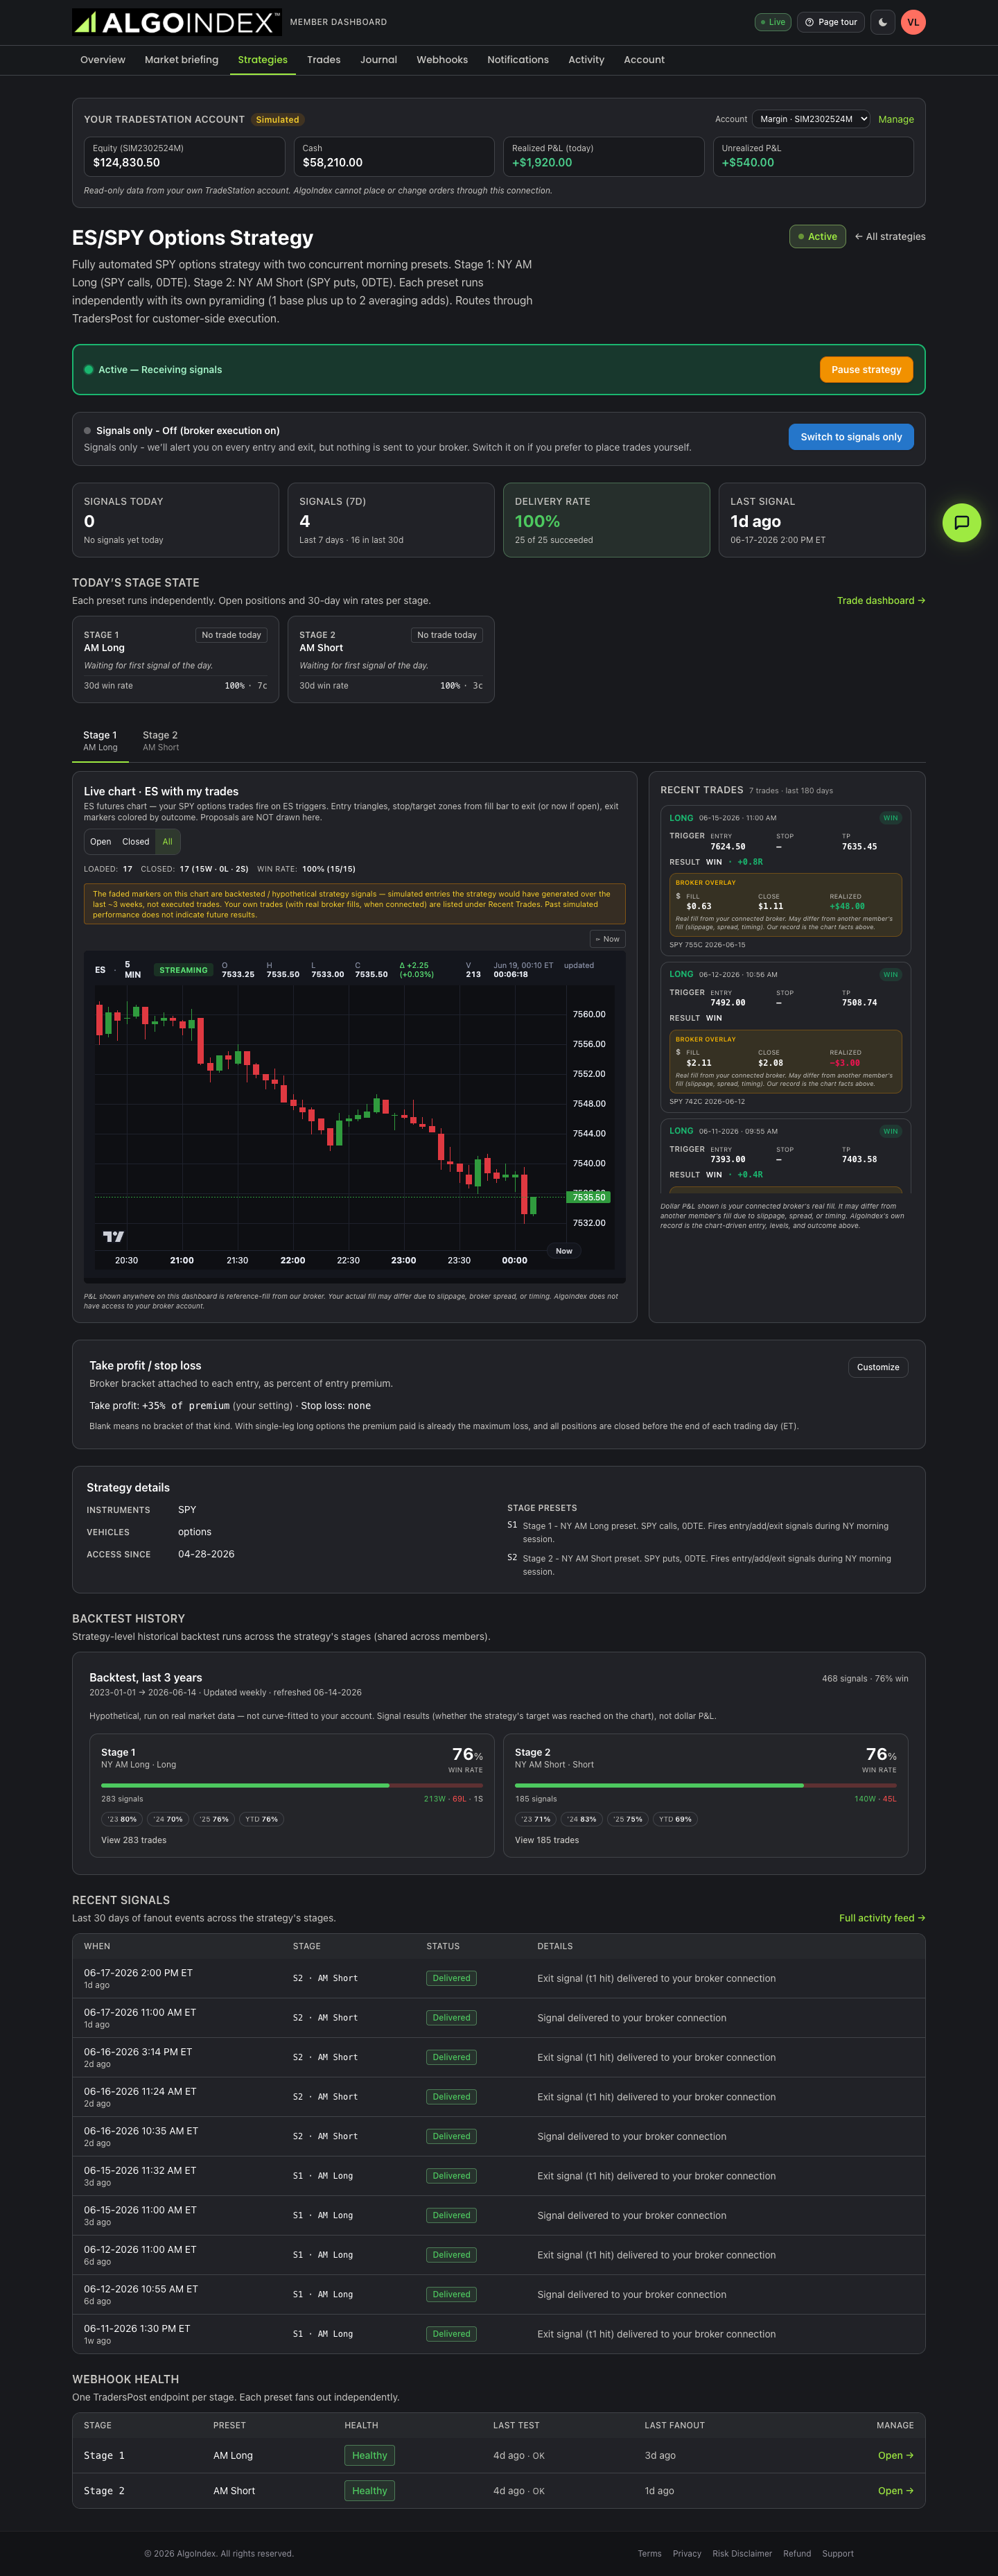This screenshot has height=2576, width=998.
Task: Open the Privacy footer link
Action: click(x=688, y=2553)
